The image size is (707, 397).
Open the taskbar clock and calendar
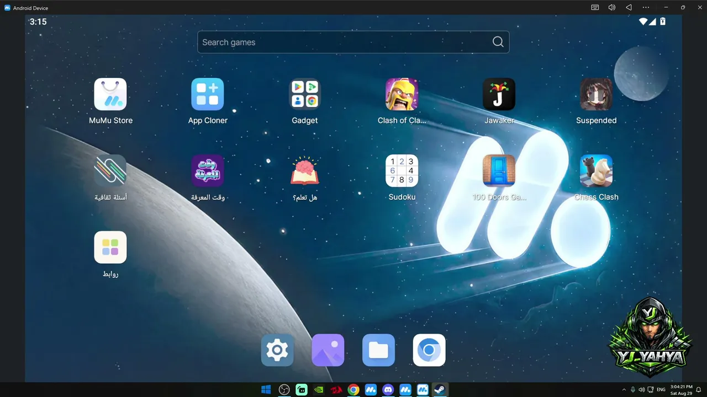(681, 390)
